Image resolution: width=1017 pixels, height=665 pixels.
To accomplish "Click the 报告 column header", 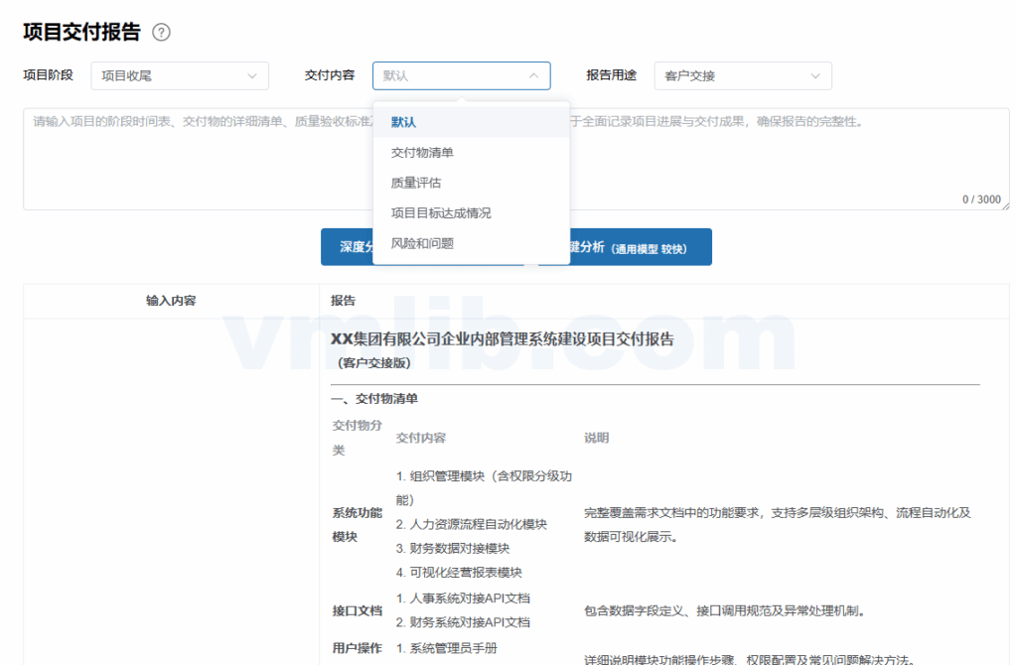I will 343,301.
